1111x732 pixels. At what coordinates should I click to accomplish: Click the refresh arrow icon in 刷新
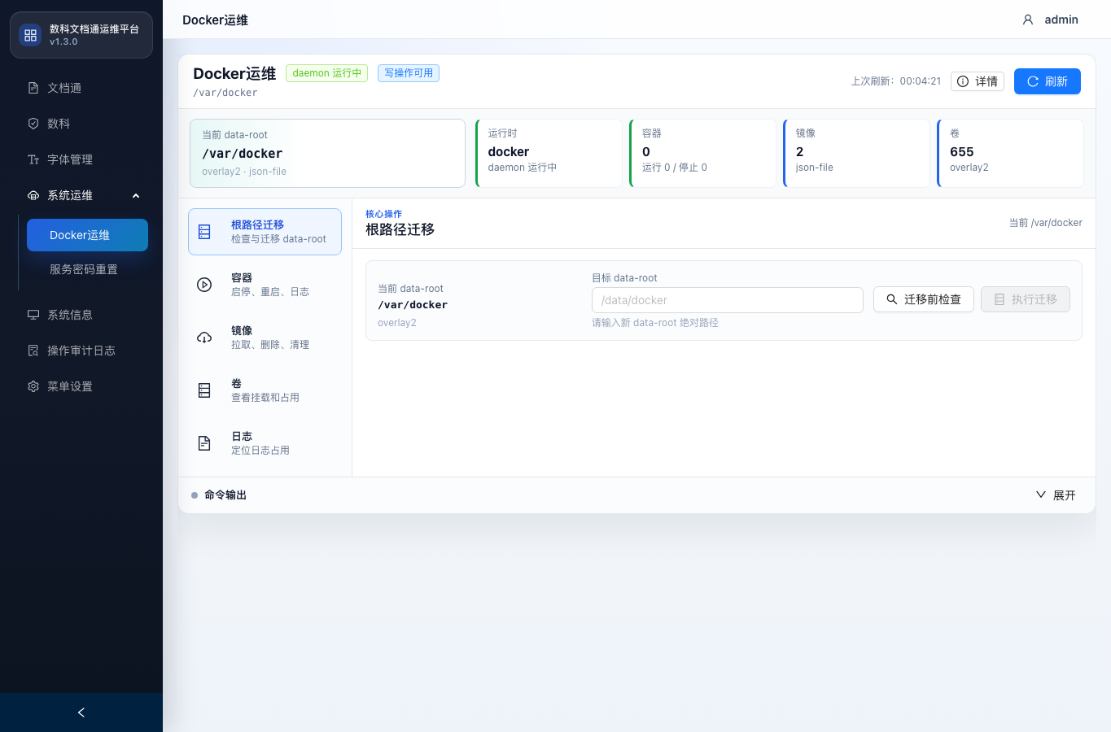point(1033,81)
